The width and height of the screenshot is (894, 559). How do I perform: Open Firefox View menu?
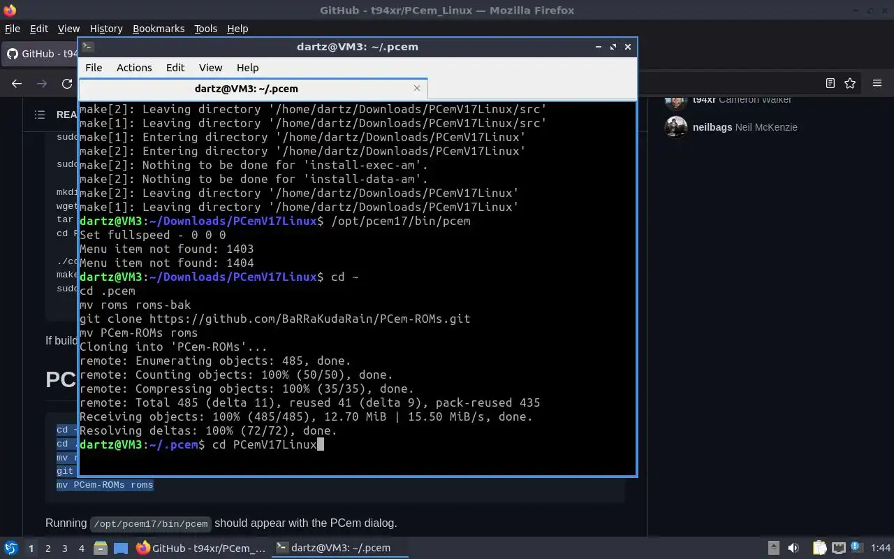pyautogui.click(x=68, y=29)
